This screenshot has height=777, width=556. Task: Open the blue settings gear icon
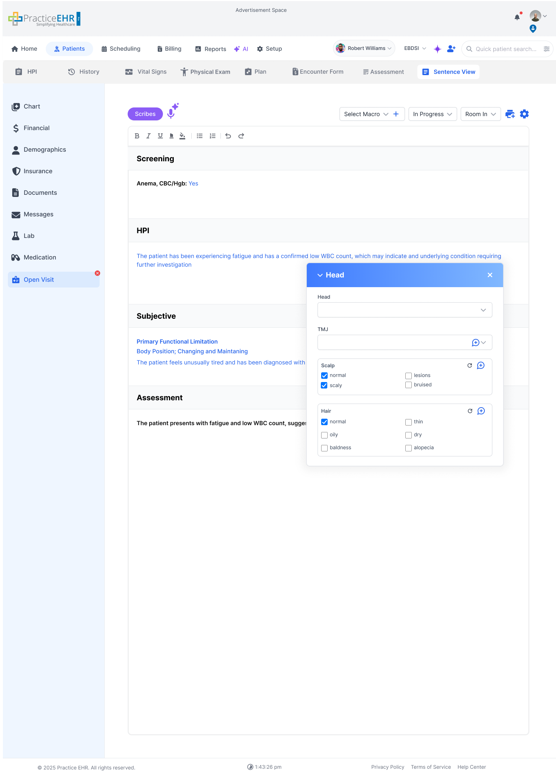[x=524, y=114]
